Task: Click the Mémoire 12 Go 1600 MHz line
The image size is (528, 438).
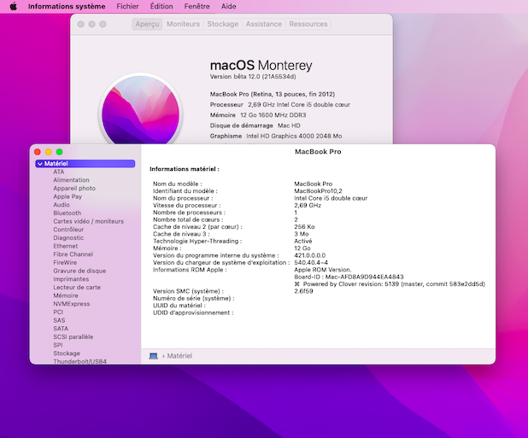Action: click(258, 115)
